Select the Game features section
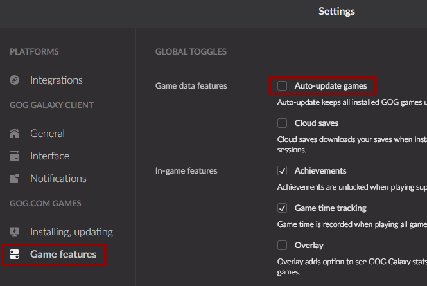The image size is (427, 286). pyautogui.click(x=63, y=255)
